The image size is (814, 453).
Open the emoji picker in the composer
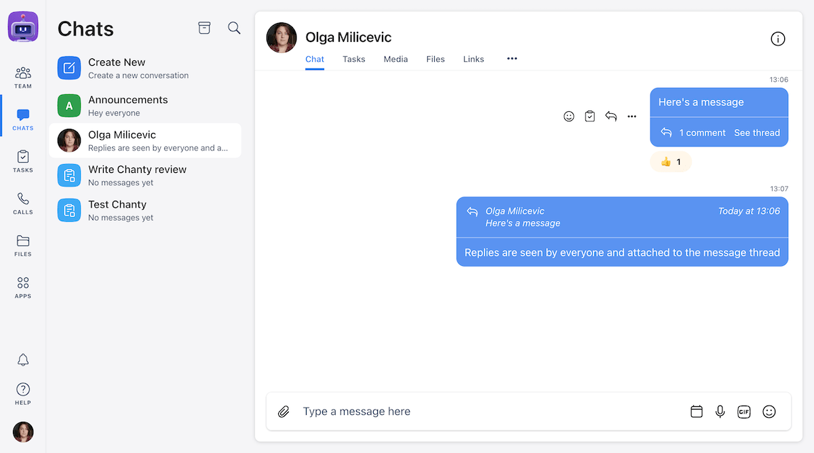(769, 412)
